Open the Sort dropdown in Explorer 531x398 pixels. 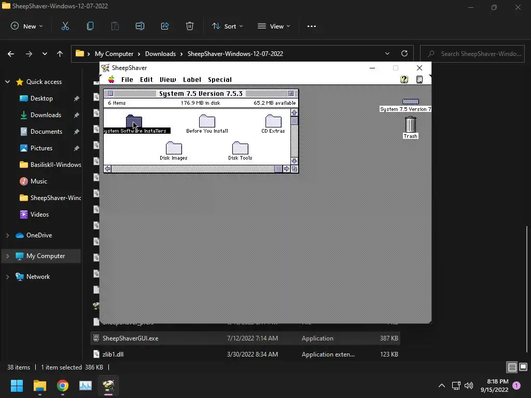click(x=227, y=26)
